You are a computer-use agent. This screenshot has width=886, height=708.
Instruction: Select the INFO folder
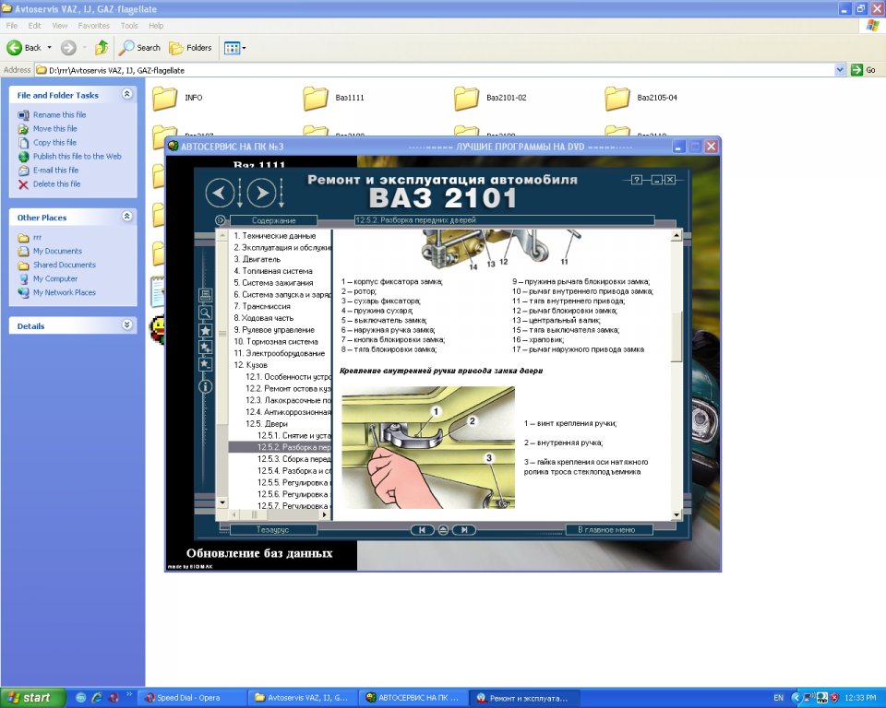pyautogui.click(x=177, y=99)
